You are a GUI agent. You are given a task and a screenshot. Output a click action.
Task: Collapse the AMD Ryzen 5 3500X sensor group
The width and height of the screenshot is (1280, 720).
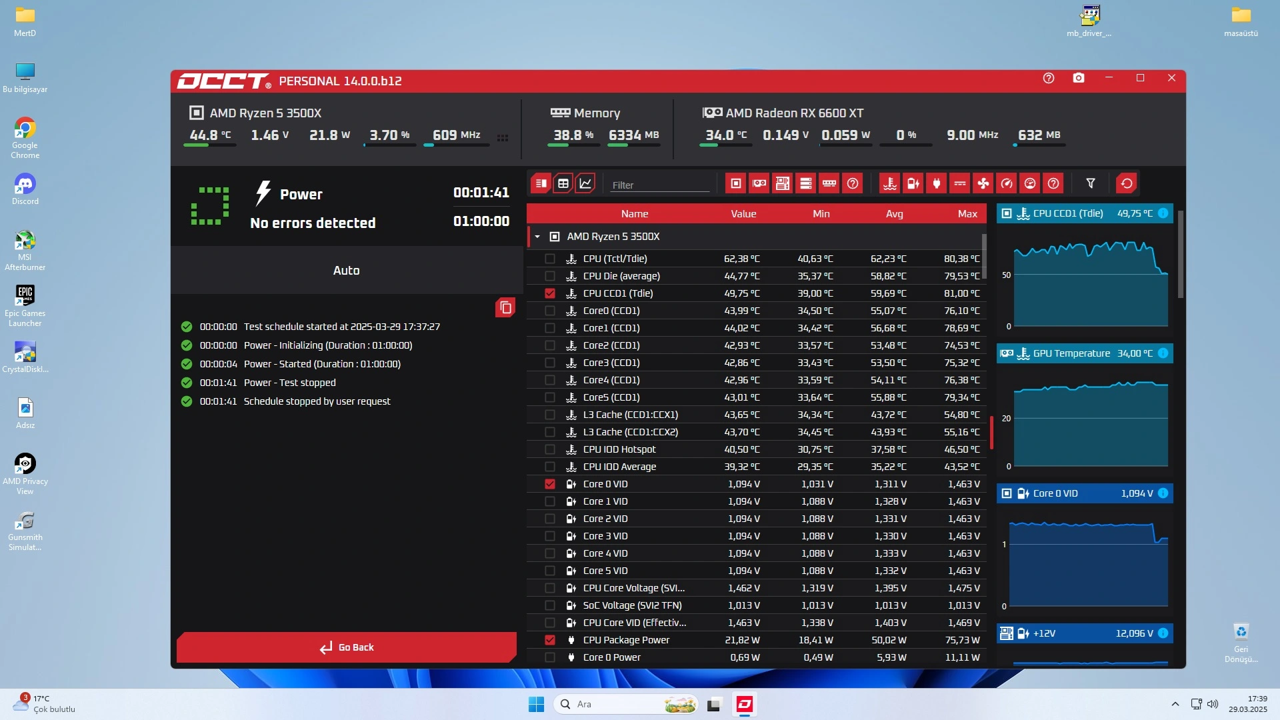537,237
